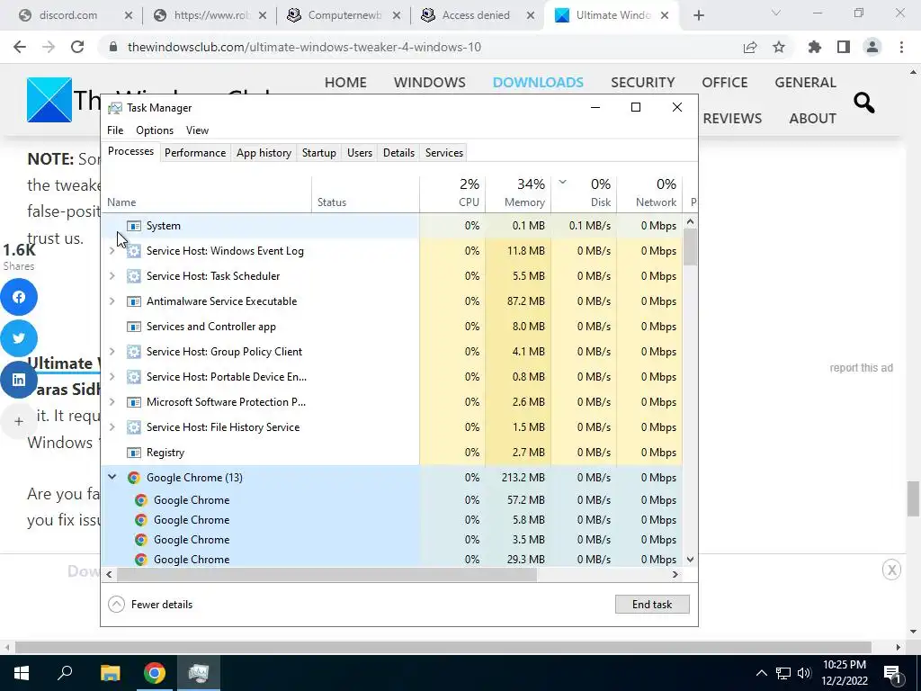
Task: Sort processes by the Memory column header
Action: pos(518,193)
